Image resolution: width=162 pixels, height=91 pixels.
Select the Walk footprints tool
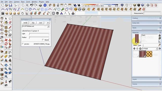pos(10,82)
